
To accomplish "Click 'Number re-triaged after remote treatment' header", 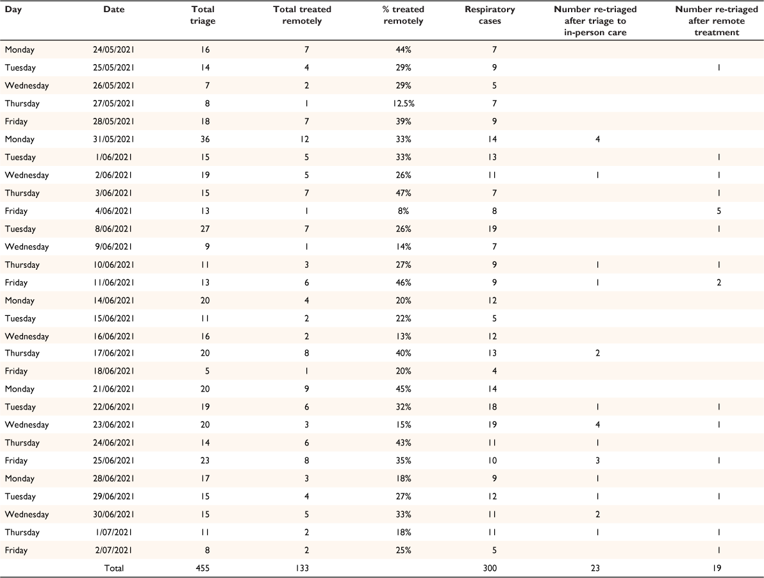I will pos(717,21).
